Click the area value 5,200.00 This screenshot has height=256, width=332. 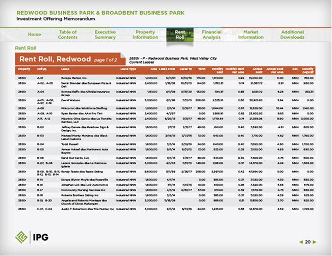(151, 100)
